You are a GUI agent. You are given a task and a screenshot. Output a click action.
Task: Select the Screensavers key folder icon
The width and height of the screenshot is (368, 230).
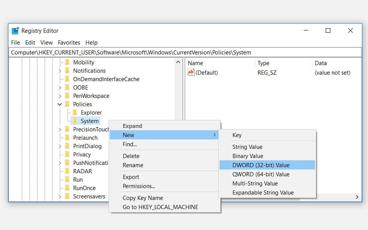pos(67,196)
